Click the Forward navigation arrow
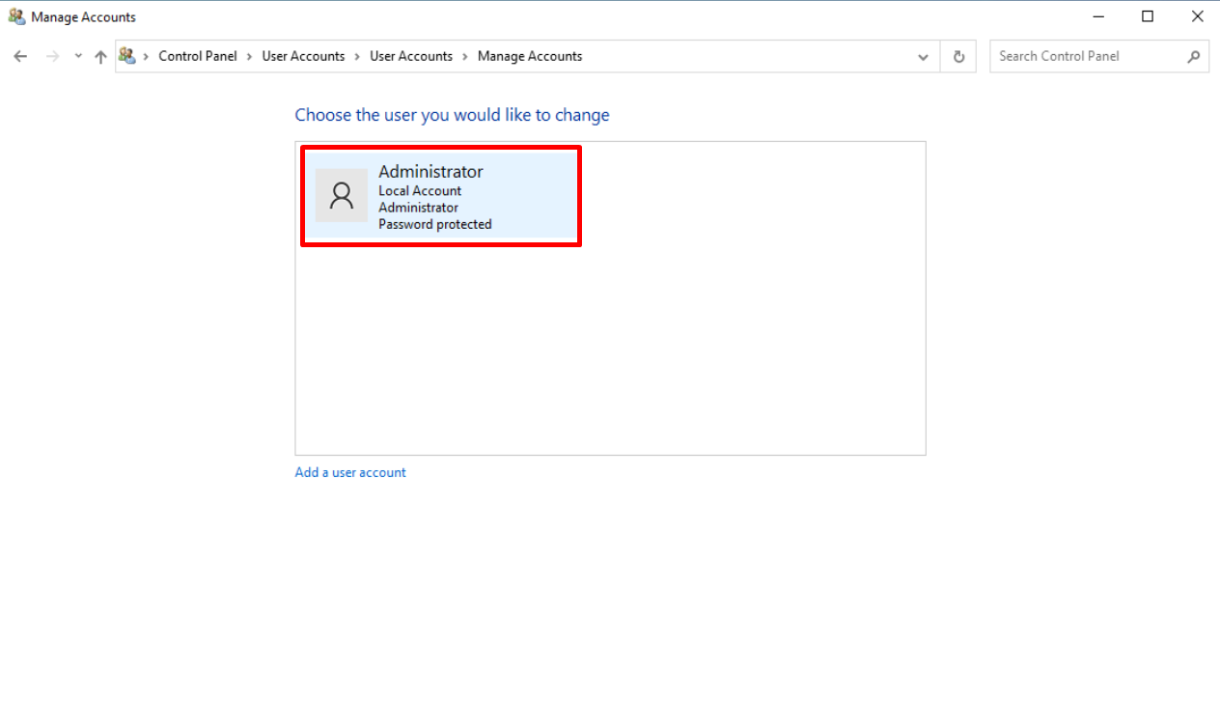1220x701 pixels. 51,56
